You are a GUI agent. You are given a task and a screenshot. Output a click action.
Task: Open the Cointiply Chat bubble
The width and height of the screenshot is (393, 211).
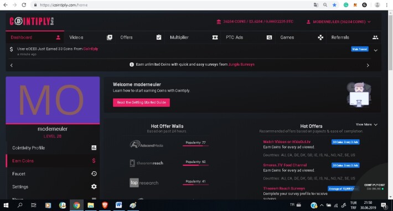pyautogui.click(x=374, y=187)
